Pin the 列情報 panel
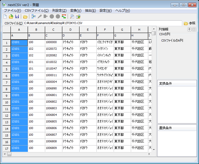This screenshot has height=164, width=199. point(189,29)
